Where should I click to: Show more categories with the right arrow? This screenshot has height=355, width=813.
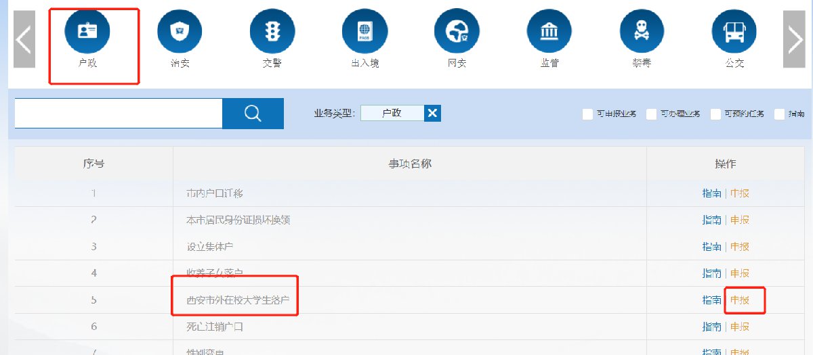[x=794, y=39]
